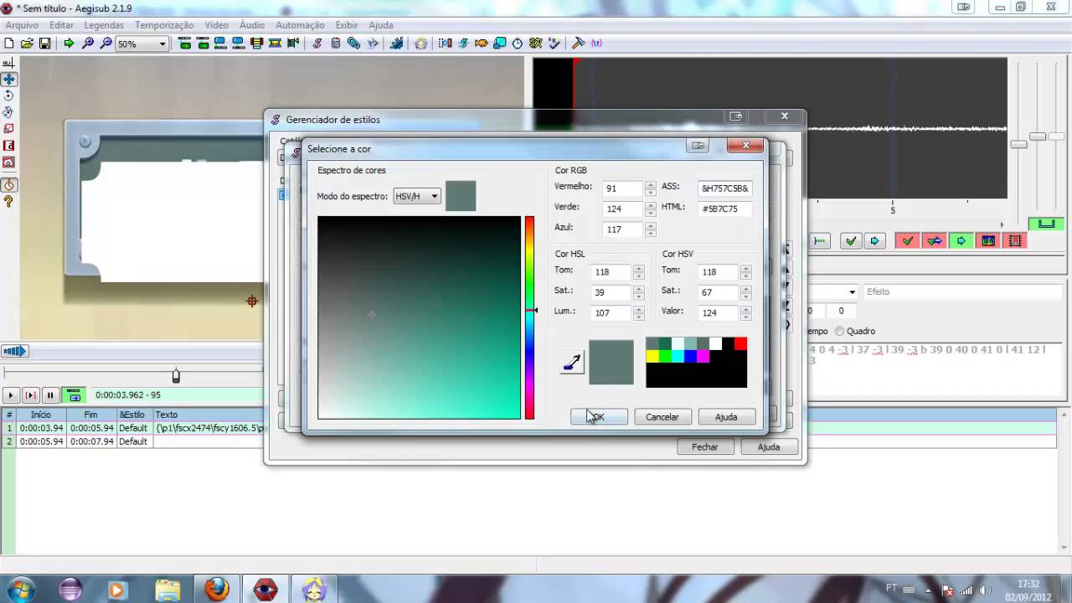The image size is (1072, 603).
Task: Increase the Vermelho value spinner
Action: pyautogui.click(x=651, y=185)
